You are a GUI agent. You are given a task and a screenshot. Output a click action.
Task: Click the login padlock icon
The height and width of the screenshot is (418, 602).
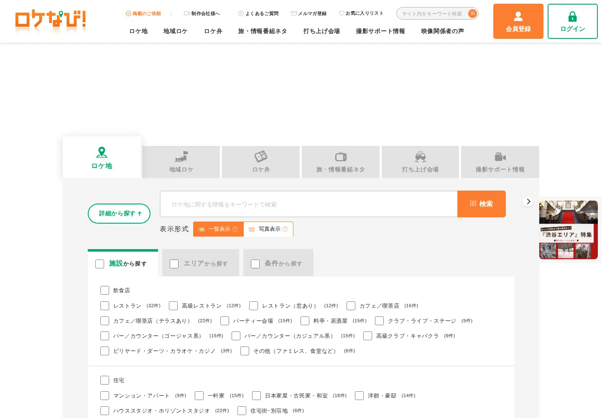coord(573,16)
